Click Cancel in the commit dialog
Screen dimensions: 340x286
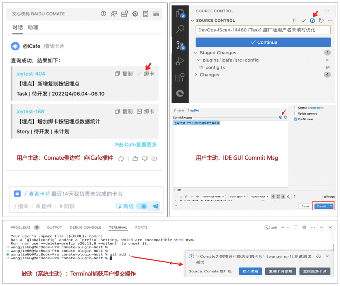305,207
